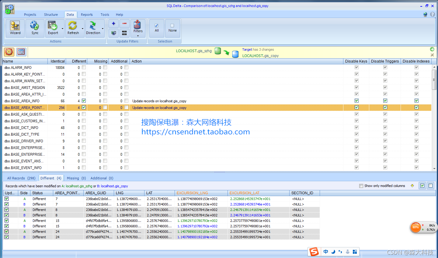Sort table list by Name column header
The height and width of the screenshot is (258, 438).
(25, 61)
